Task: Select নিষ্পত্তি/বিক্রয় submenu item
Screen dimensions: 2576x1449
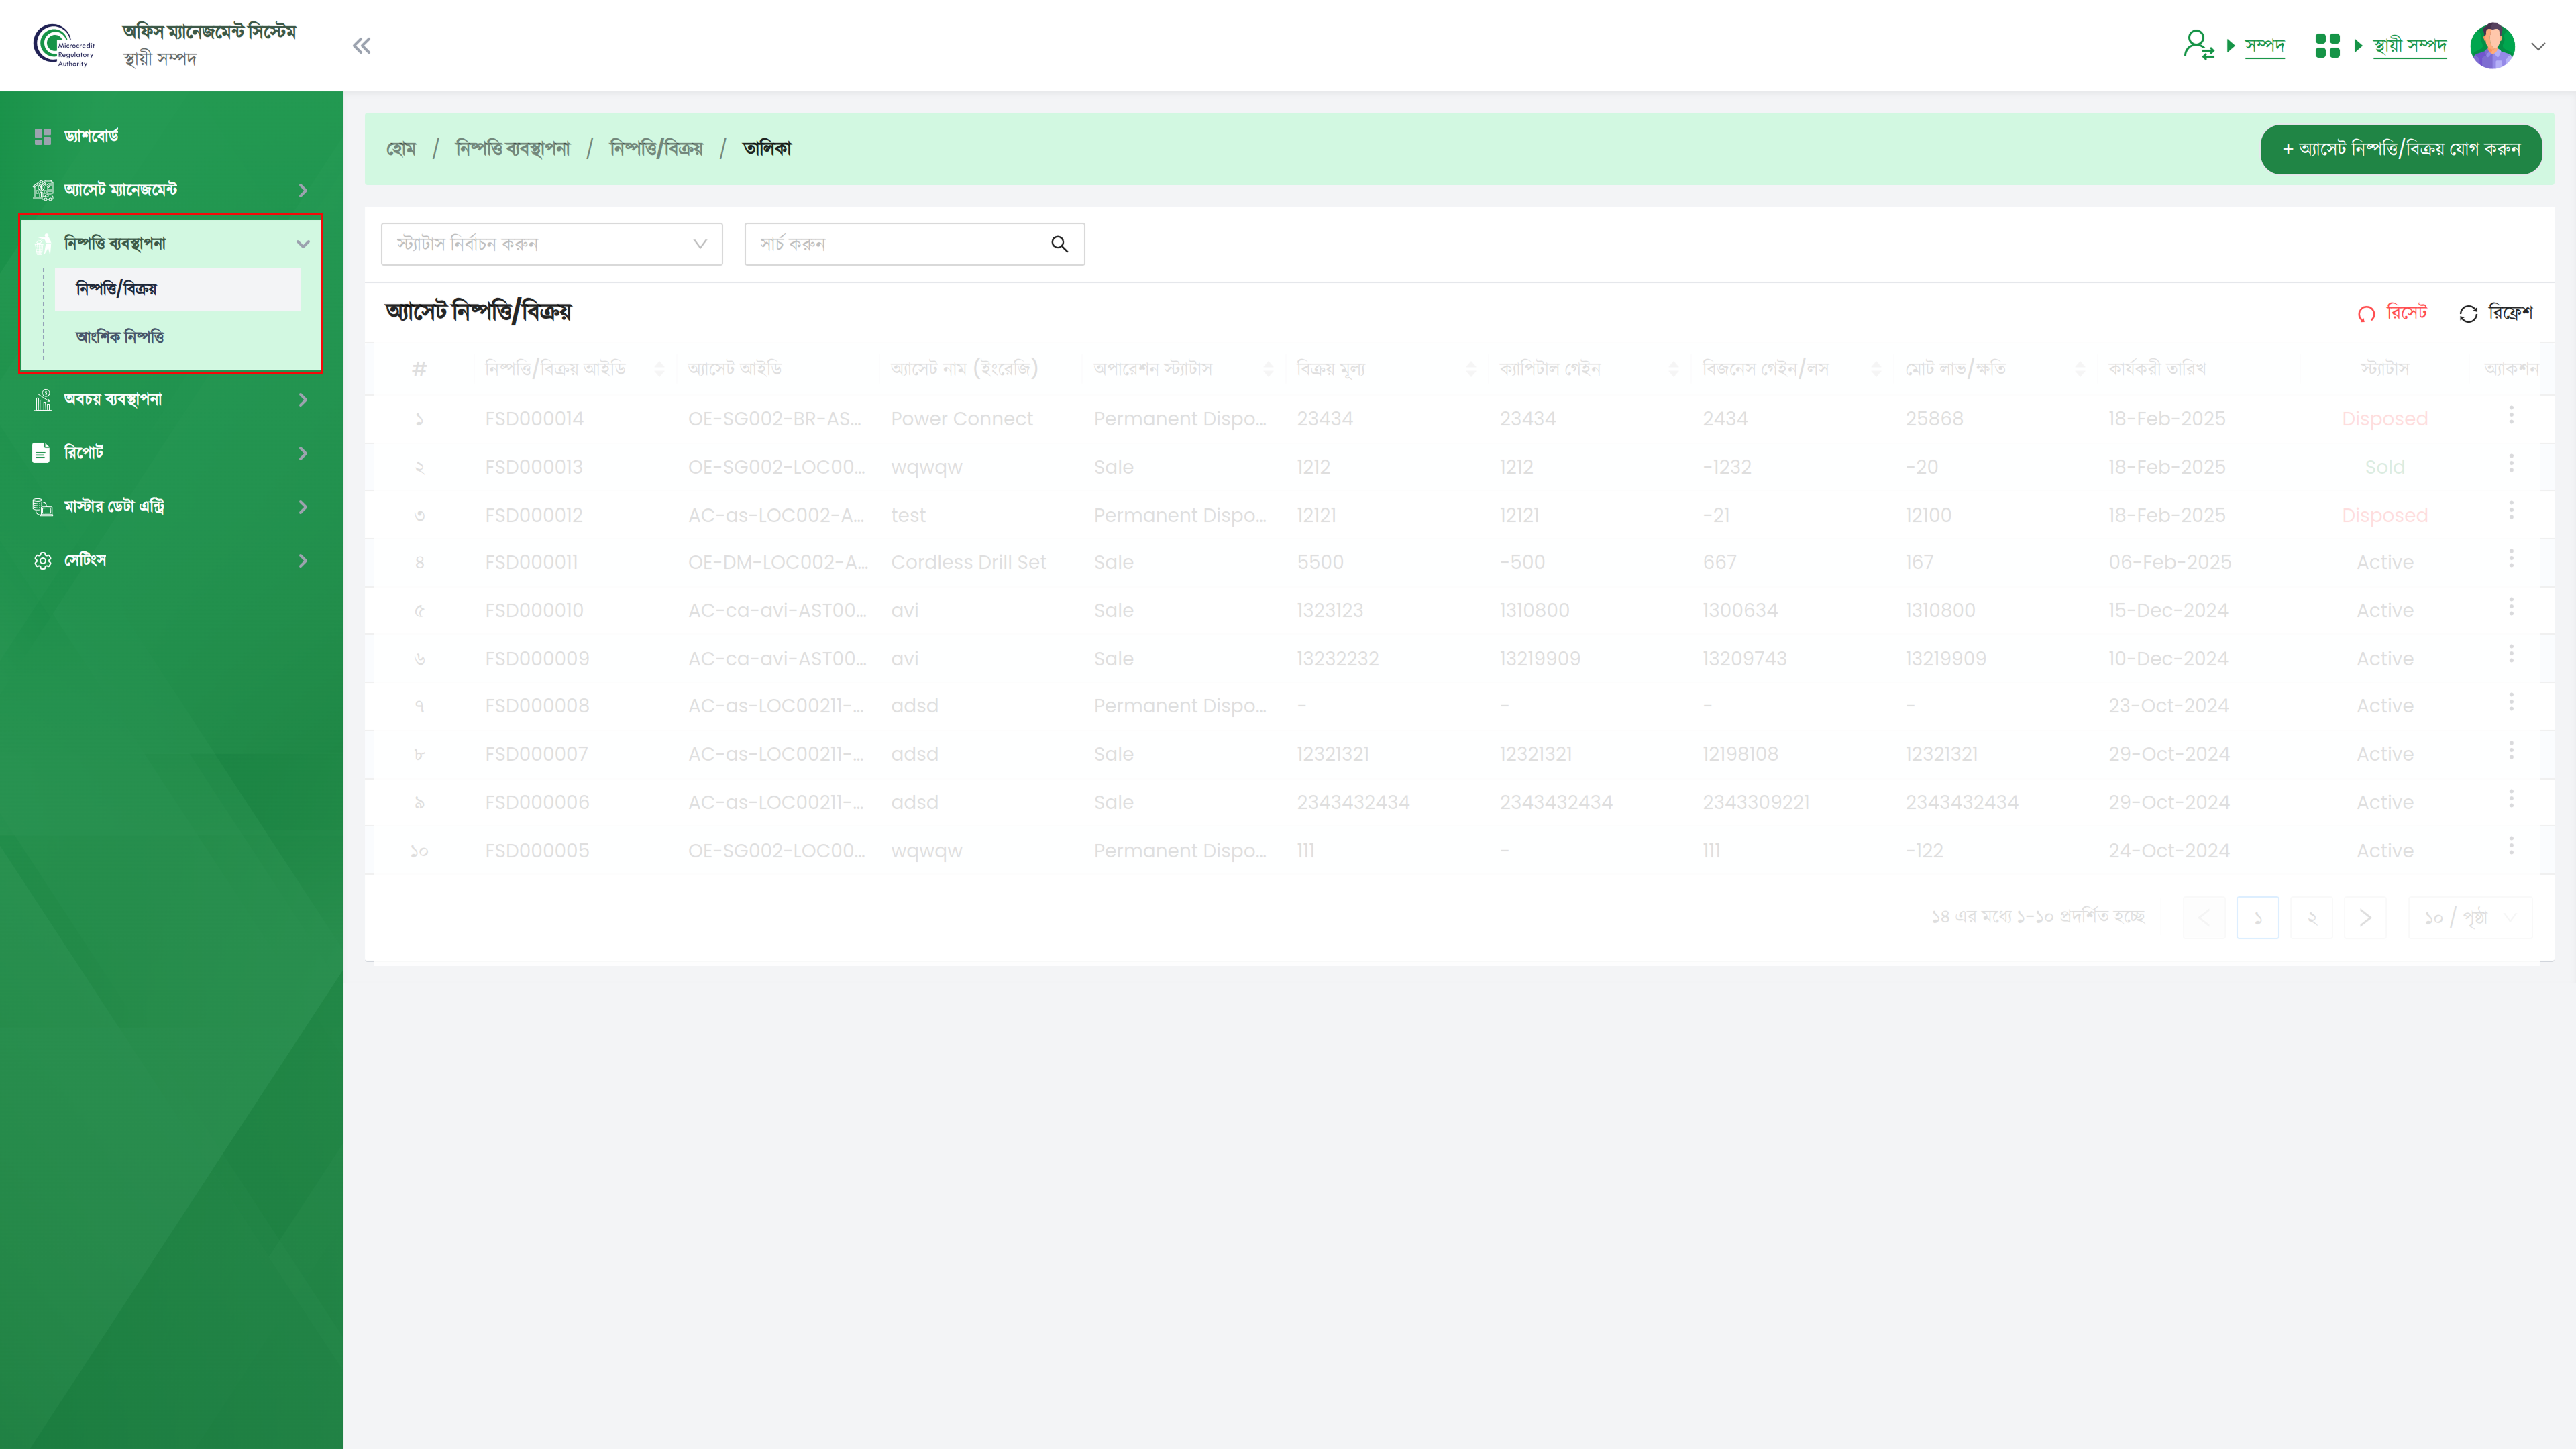Action: (x=177, y=289)
